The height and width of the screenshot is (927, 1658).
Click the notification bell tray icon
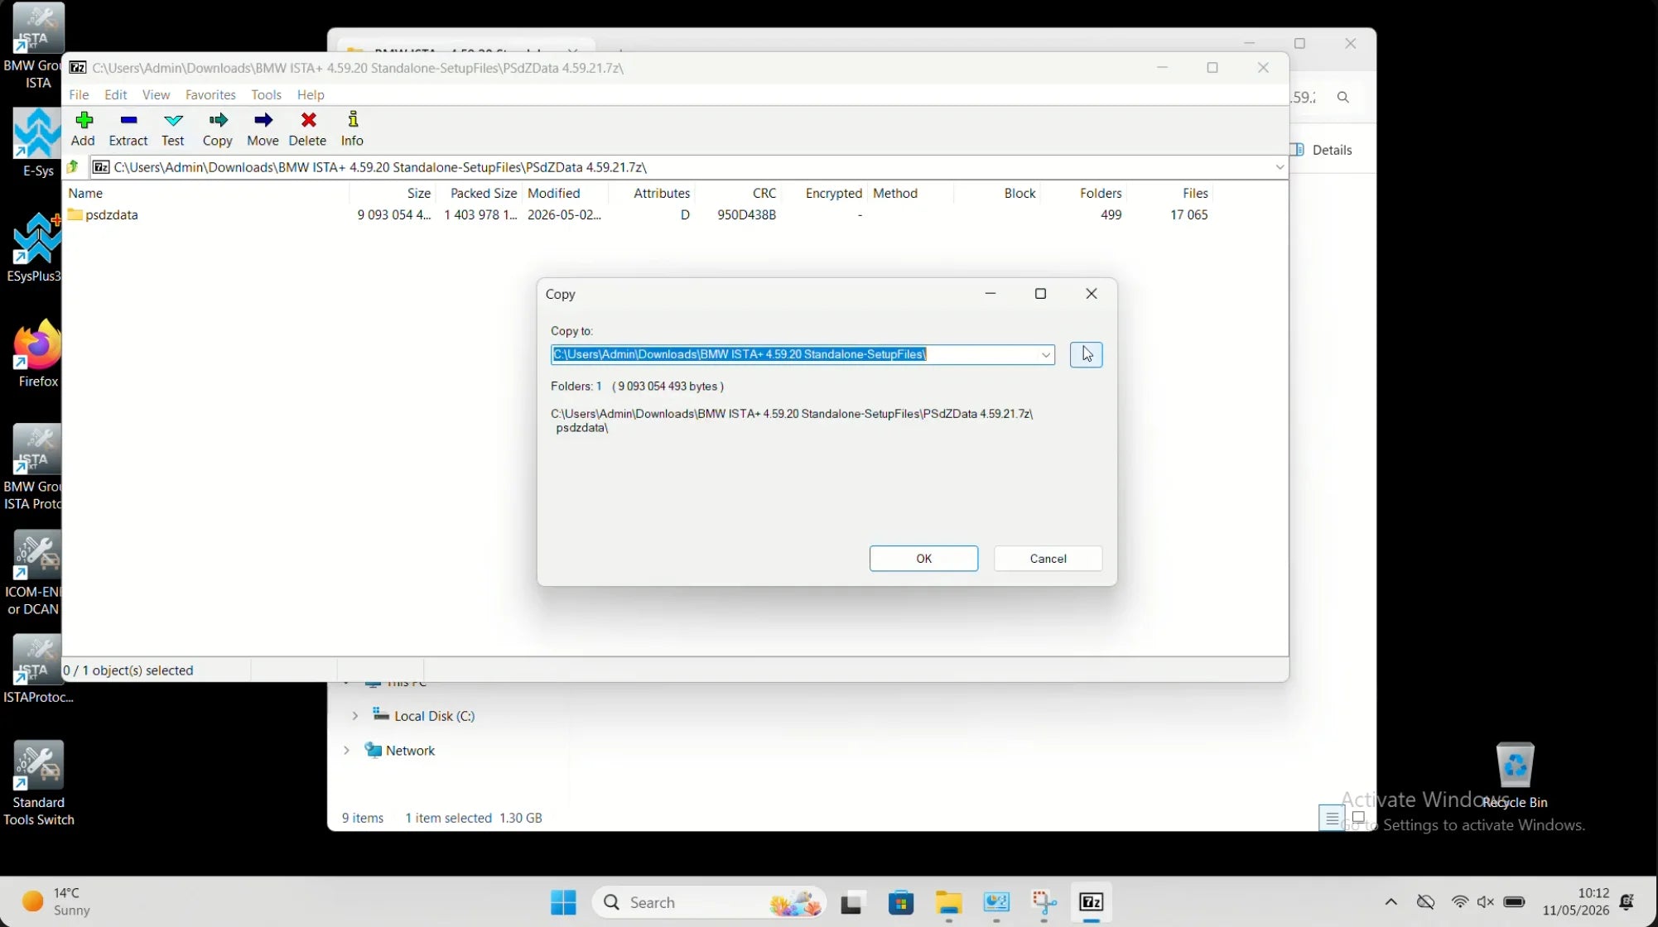click(x=1627, y=902)
